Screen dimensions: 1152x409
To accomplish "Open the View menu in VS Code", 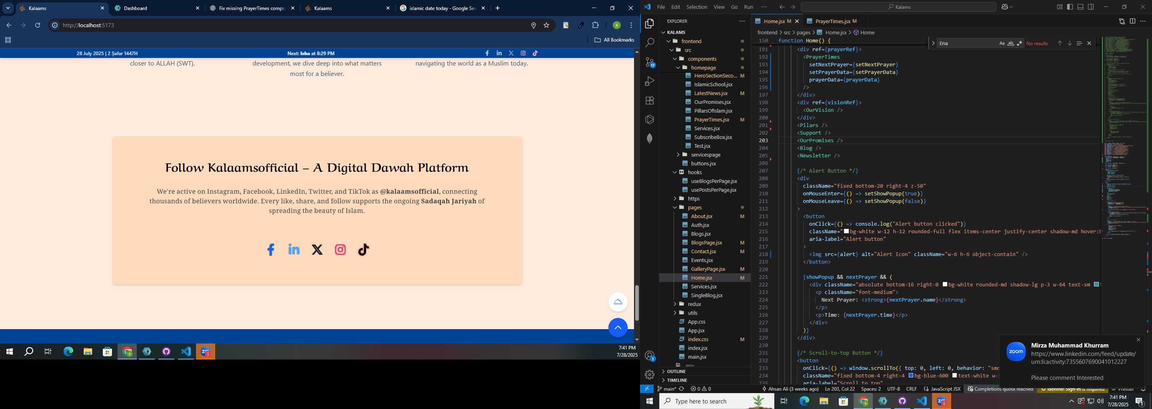I will [719, 7].
